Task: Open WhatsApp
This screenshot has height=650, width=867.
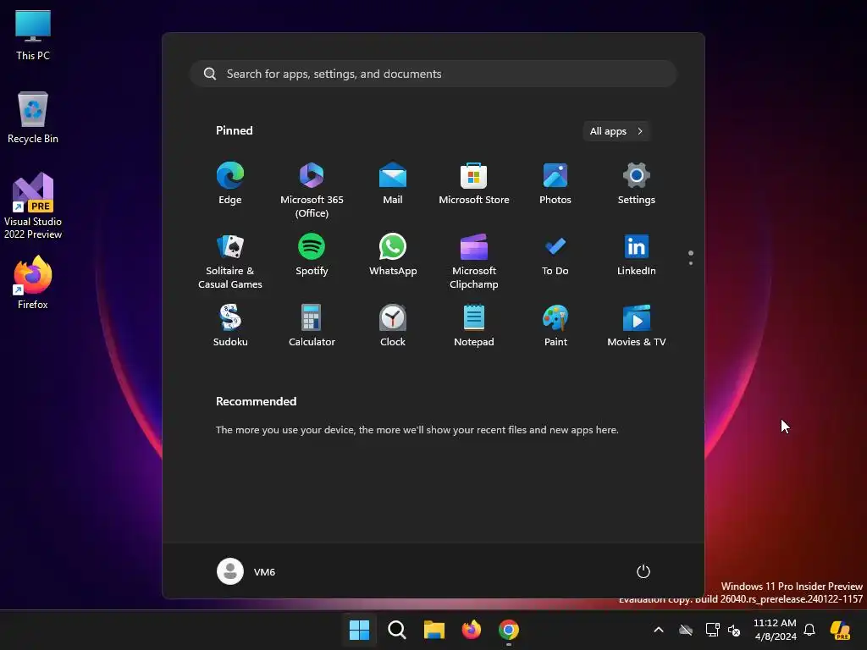Action: click(x=393, y=255)
